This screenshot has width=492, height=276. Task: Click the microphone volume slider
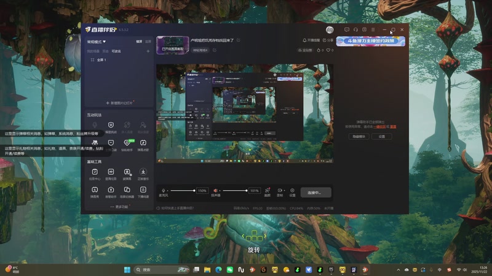(x=183, y=191)
